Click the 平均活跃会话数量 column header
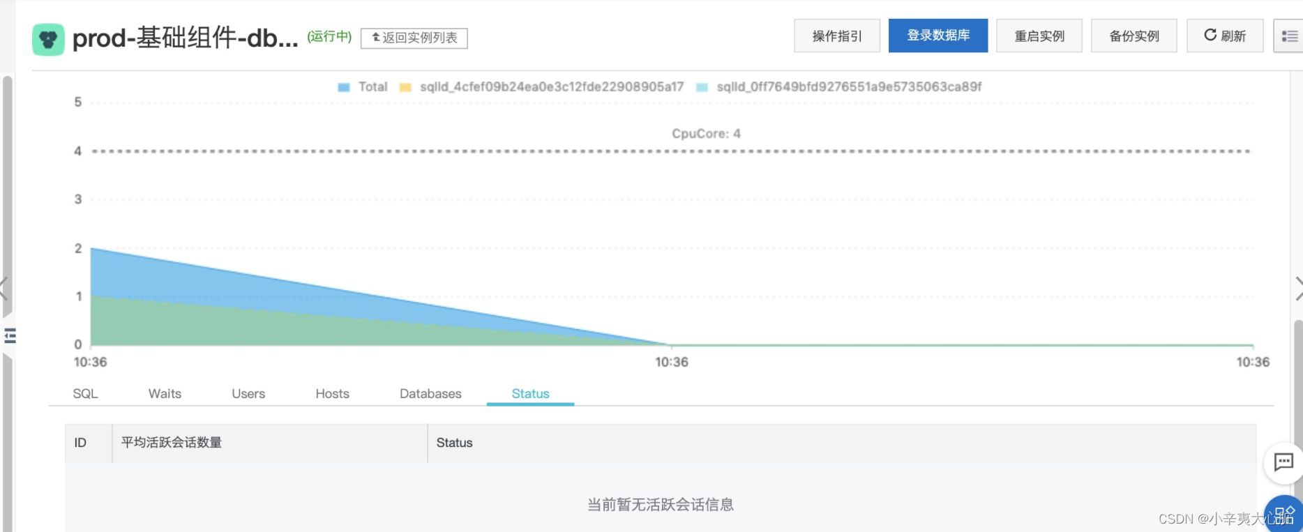This screenshot has height=532, width=1303. (x=270, y=443)
